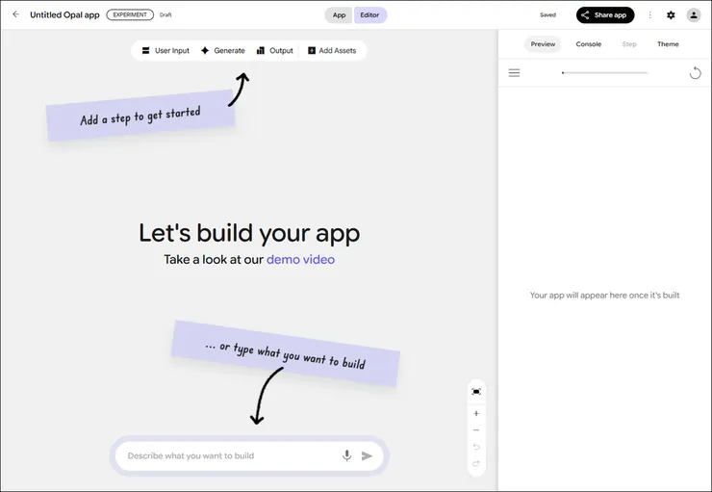Click the preview progress slider
Image resolution: width=712 pixels, height=492 pixels.
coord(604,72)
